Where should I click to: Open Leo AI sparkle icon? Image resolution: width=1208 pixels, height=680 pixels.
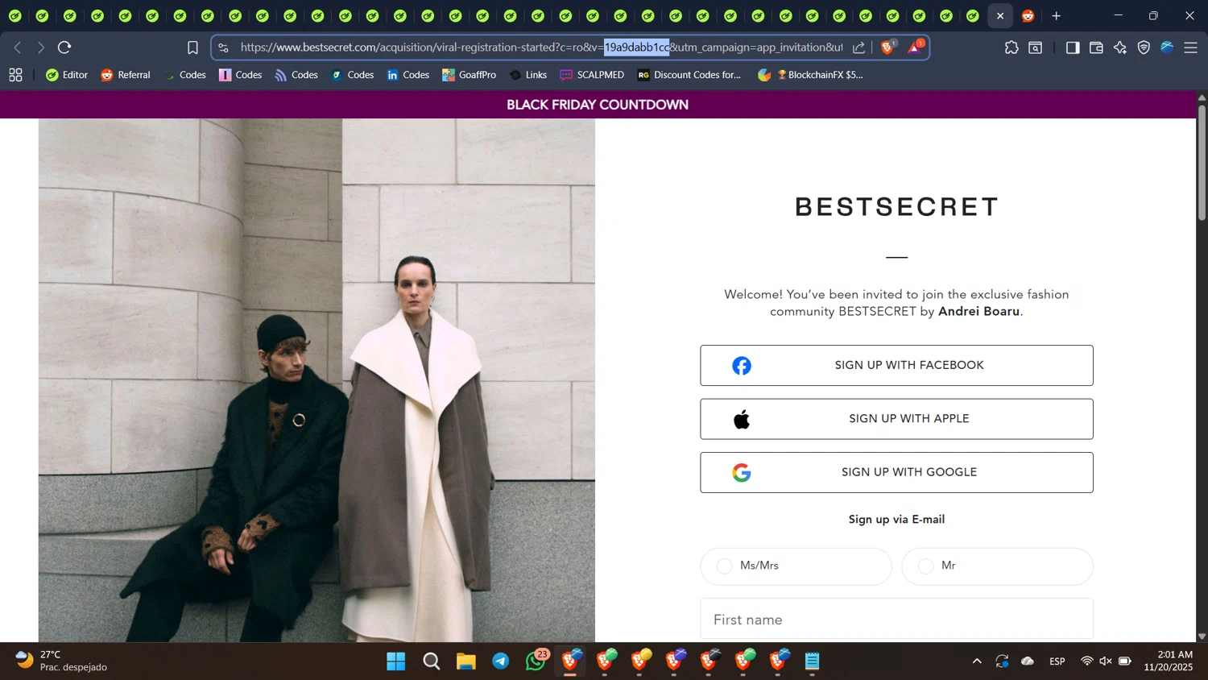(x=1120, y=48)
